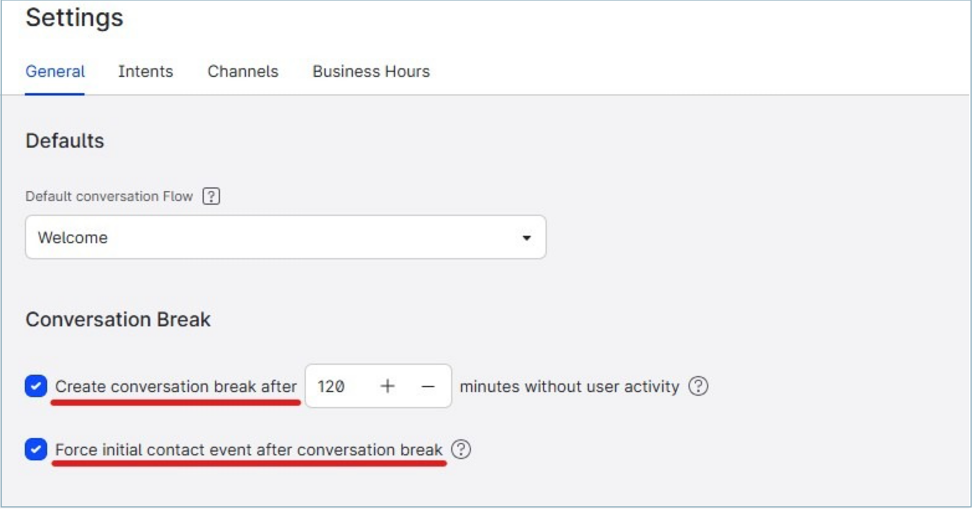The image size is (973, 510).
Task: Open help for Force initial contact event
Action: [461, 449]
